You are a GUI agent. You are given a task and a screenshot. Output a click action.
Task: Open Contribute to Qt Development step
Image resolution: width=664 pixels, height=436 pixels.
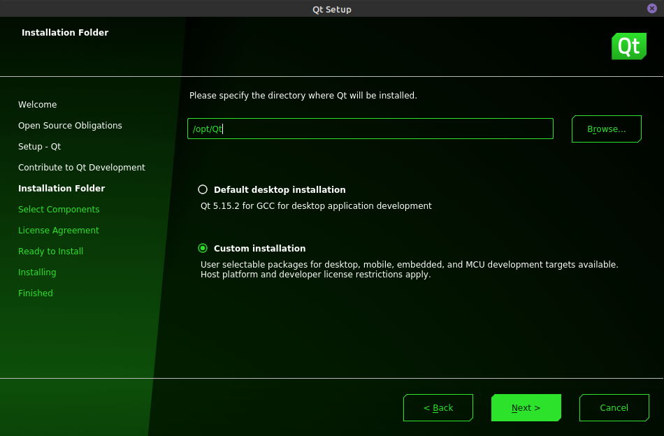pos(82,168)
